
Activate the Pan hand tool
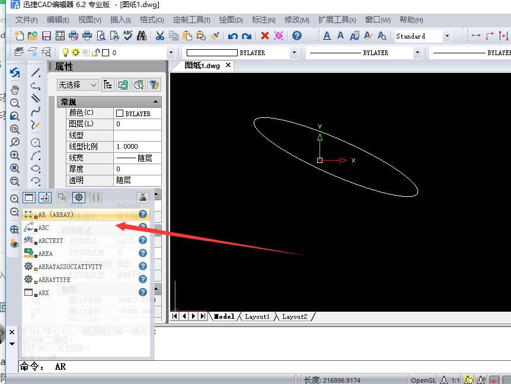15,89
